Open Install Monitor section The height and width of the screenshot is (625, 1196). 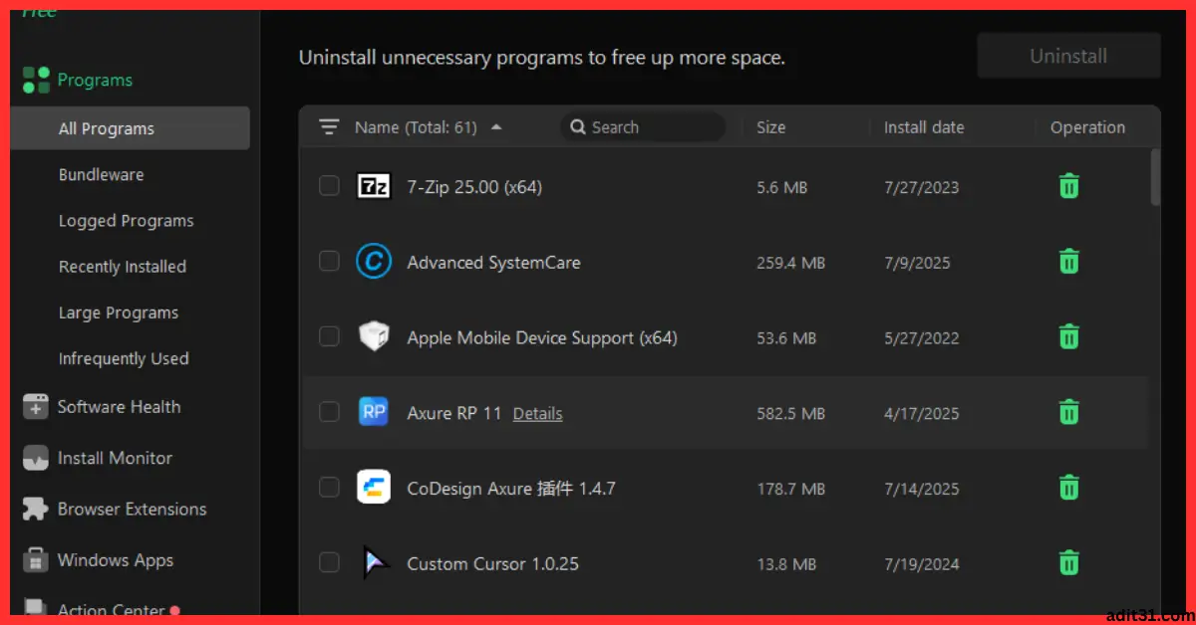115,459
